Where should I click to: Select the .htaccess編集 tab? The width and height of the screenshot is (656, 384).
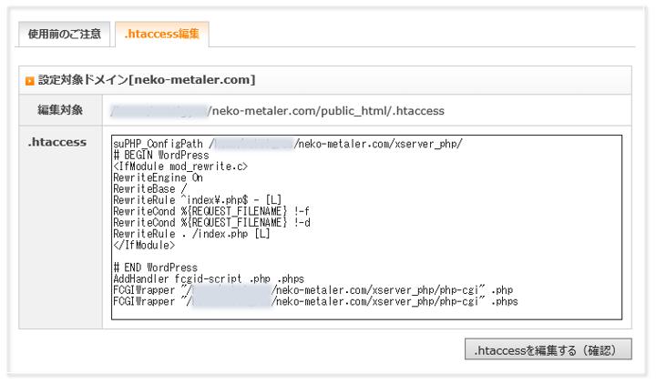[162, 34]
